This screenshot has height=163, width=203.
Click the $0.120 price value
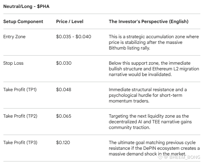pos(63,143)
